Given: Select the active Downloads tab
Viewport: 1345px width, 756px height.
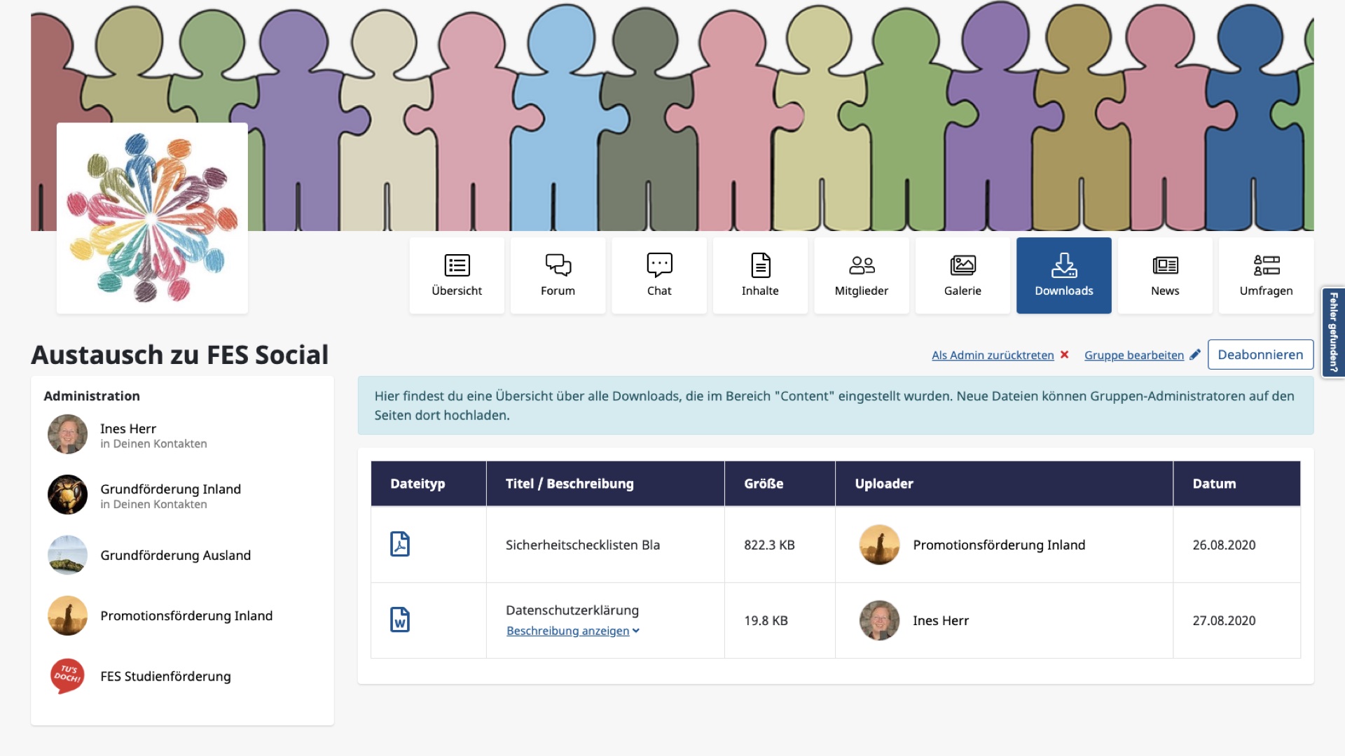Looking at the screenshot, I should [x=1063, y=275].
